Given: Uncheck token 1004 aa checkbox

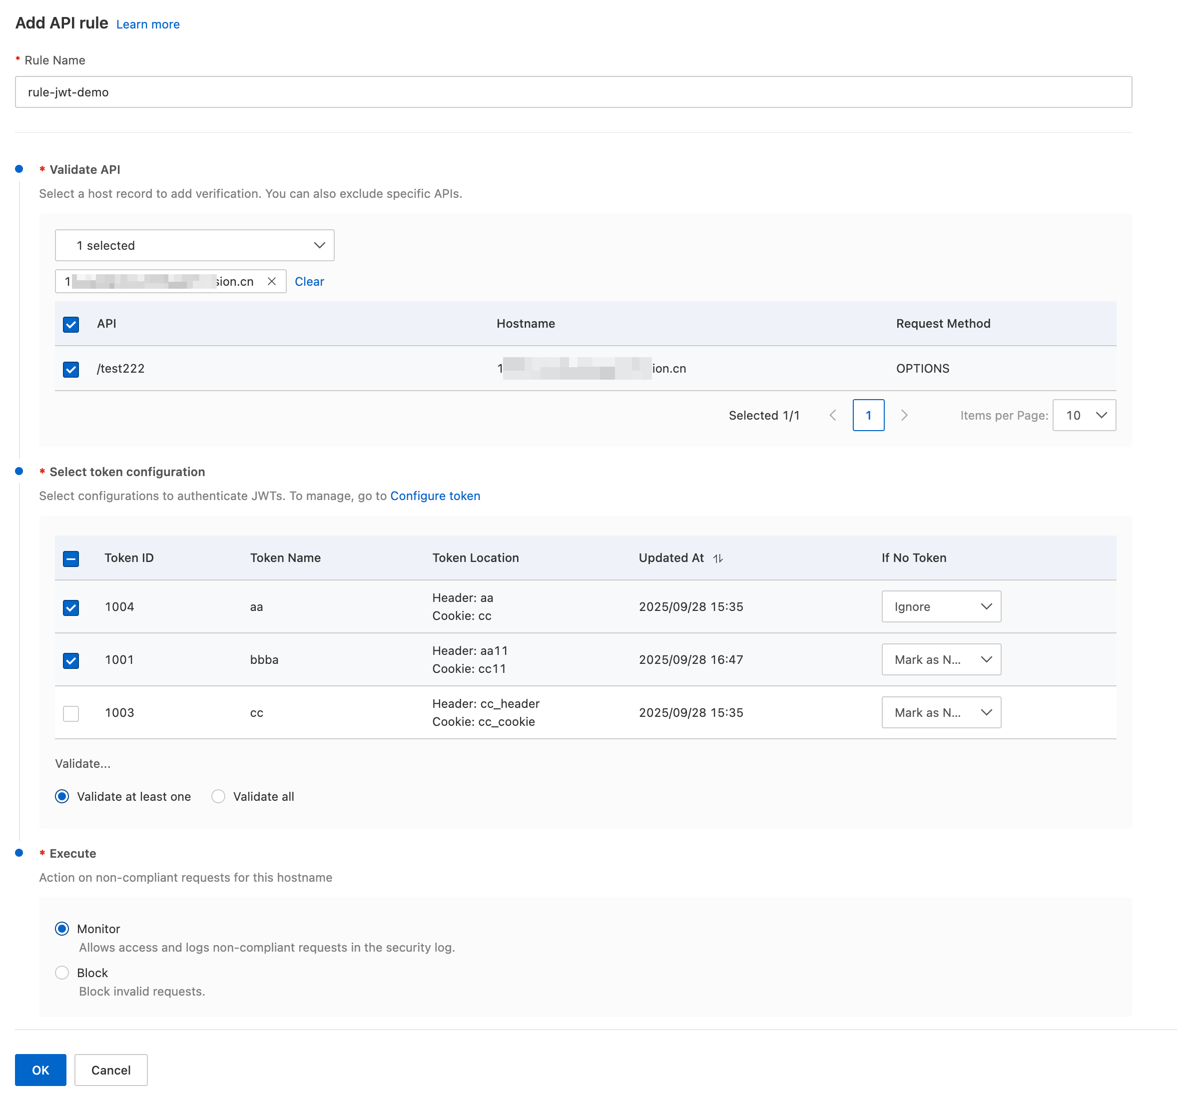Looking at the screenshot, I should (x=71, y=607).
